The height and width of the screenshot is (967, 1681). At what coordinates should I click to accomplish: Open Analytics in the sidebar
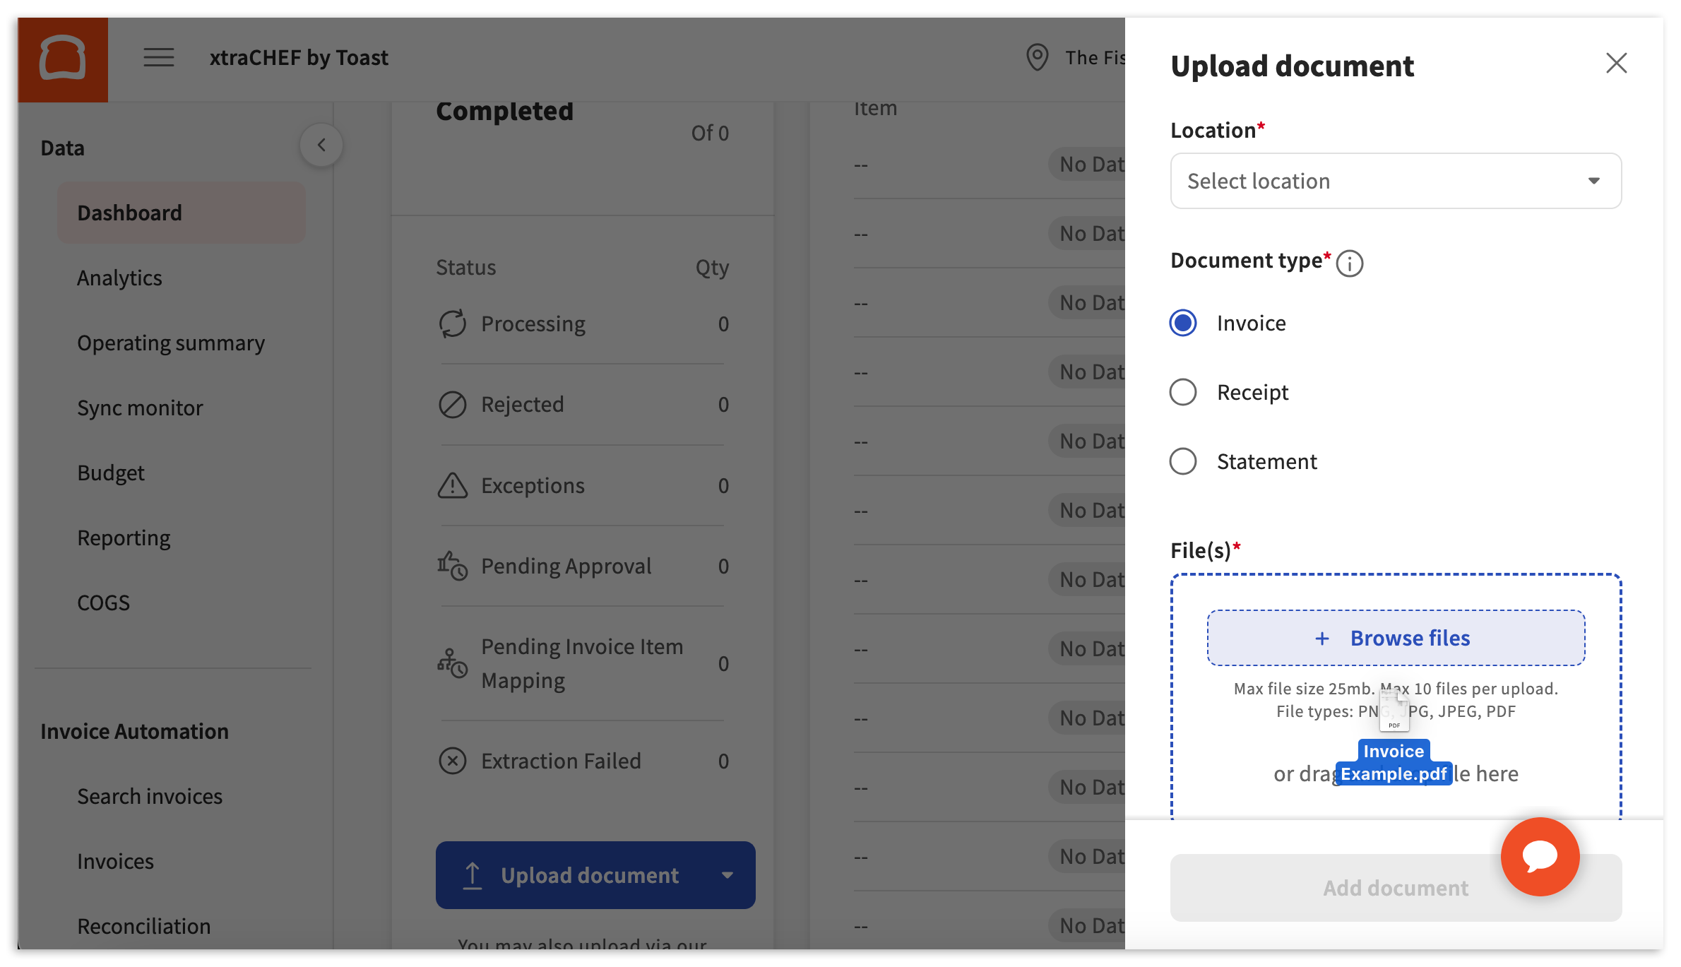point(119,278)
